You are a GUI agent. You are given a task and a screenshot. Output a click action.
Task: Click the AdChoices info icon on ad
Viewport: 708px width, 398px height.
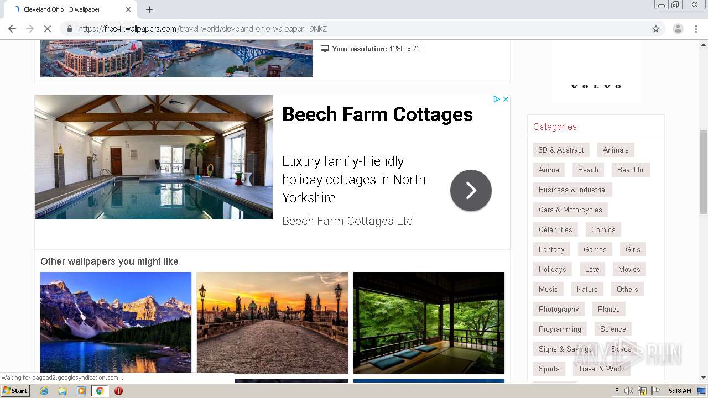click(x=497, y=99)
